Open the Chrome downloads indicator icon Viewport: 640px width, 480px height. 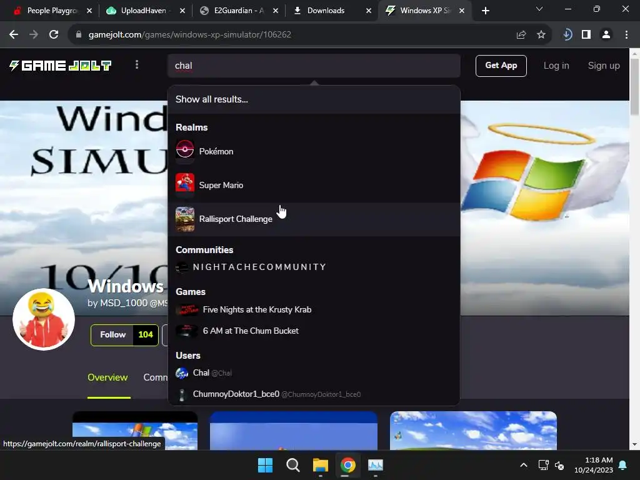567,35
